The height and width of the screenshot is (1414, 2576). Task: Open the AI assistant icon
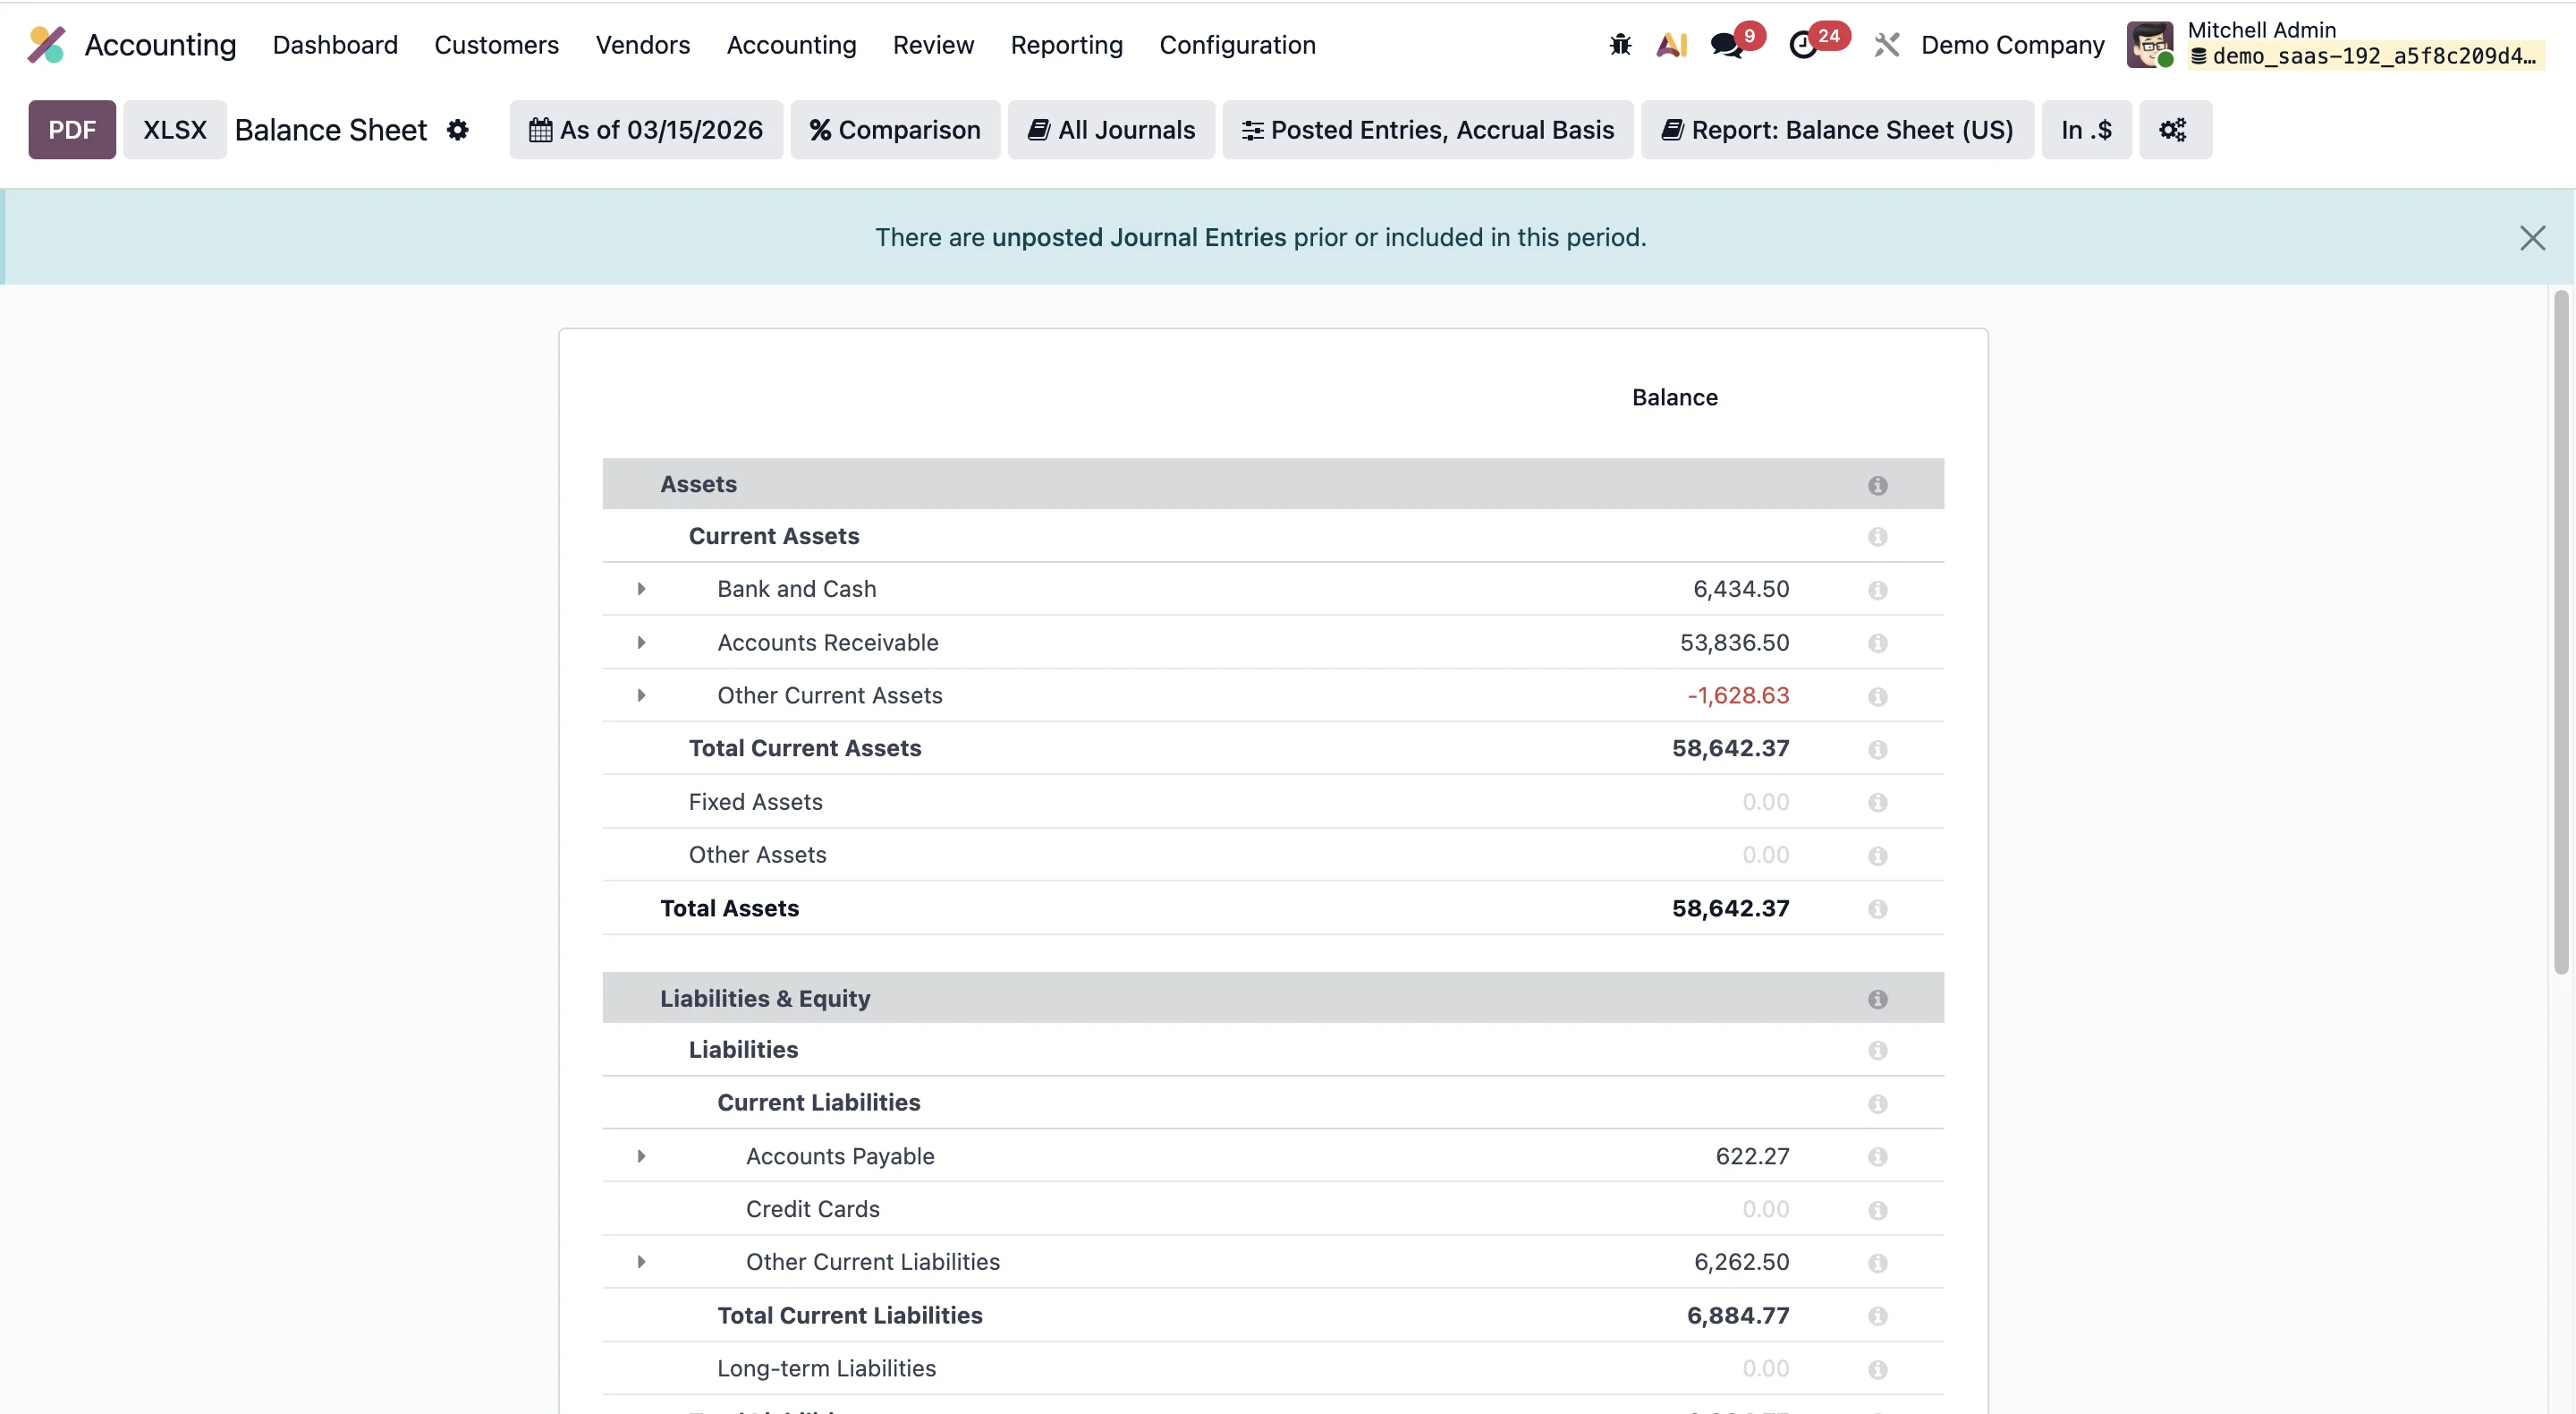[1672, 45]
